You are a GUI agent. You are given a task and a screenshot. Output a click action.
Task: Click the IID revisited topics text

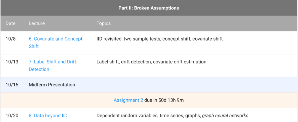(x=109, y=39)
